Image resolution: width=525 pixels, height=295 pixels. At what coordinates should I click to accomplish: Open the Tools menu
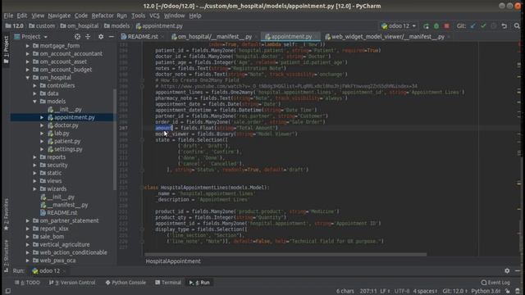138,16
